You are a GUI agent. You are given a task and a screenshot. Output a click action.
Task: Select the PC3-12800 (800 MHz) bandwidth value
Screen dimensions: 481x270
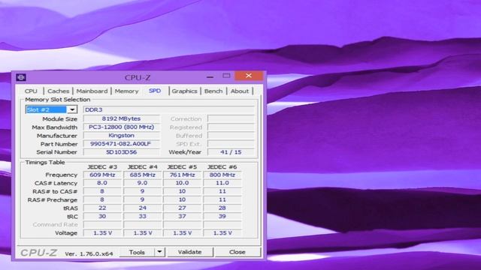pyautogui.click(x=122, y=127)
